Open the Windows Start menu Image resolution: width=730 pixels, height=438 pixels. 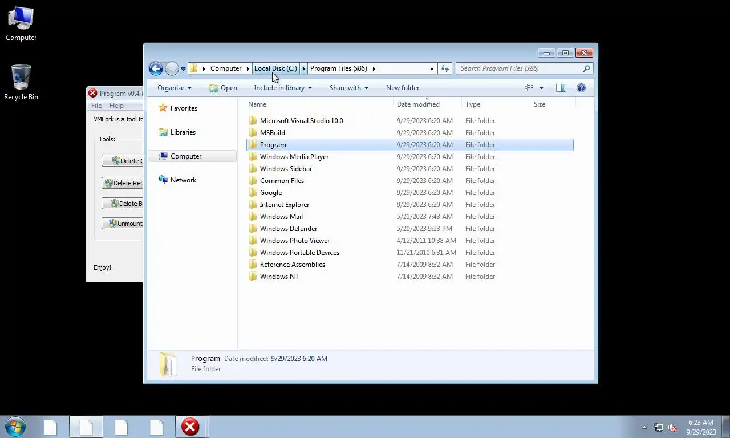(x=15, y=427)
